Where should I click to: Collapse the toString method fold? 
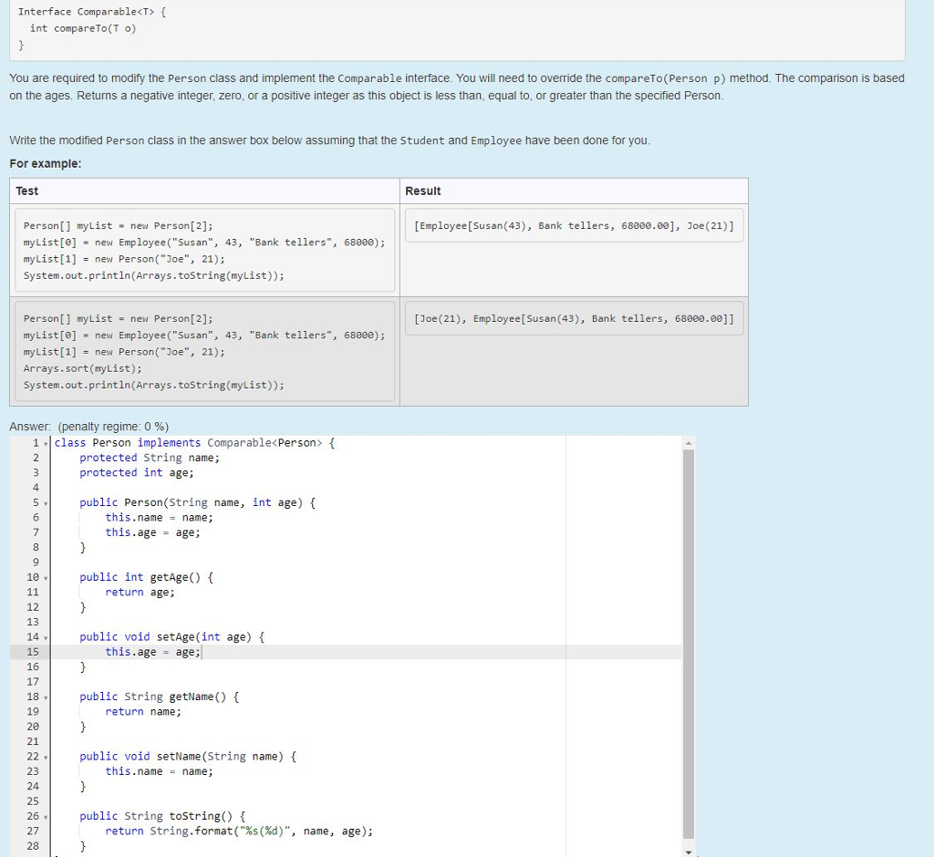[x=44, y=816]
